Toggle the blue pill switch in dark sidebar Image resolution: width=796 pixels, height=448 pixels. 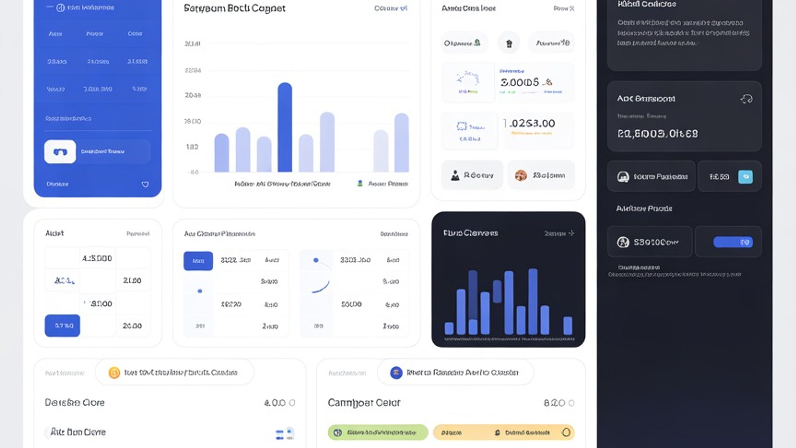click(733, 242)
